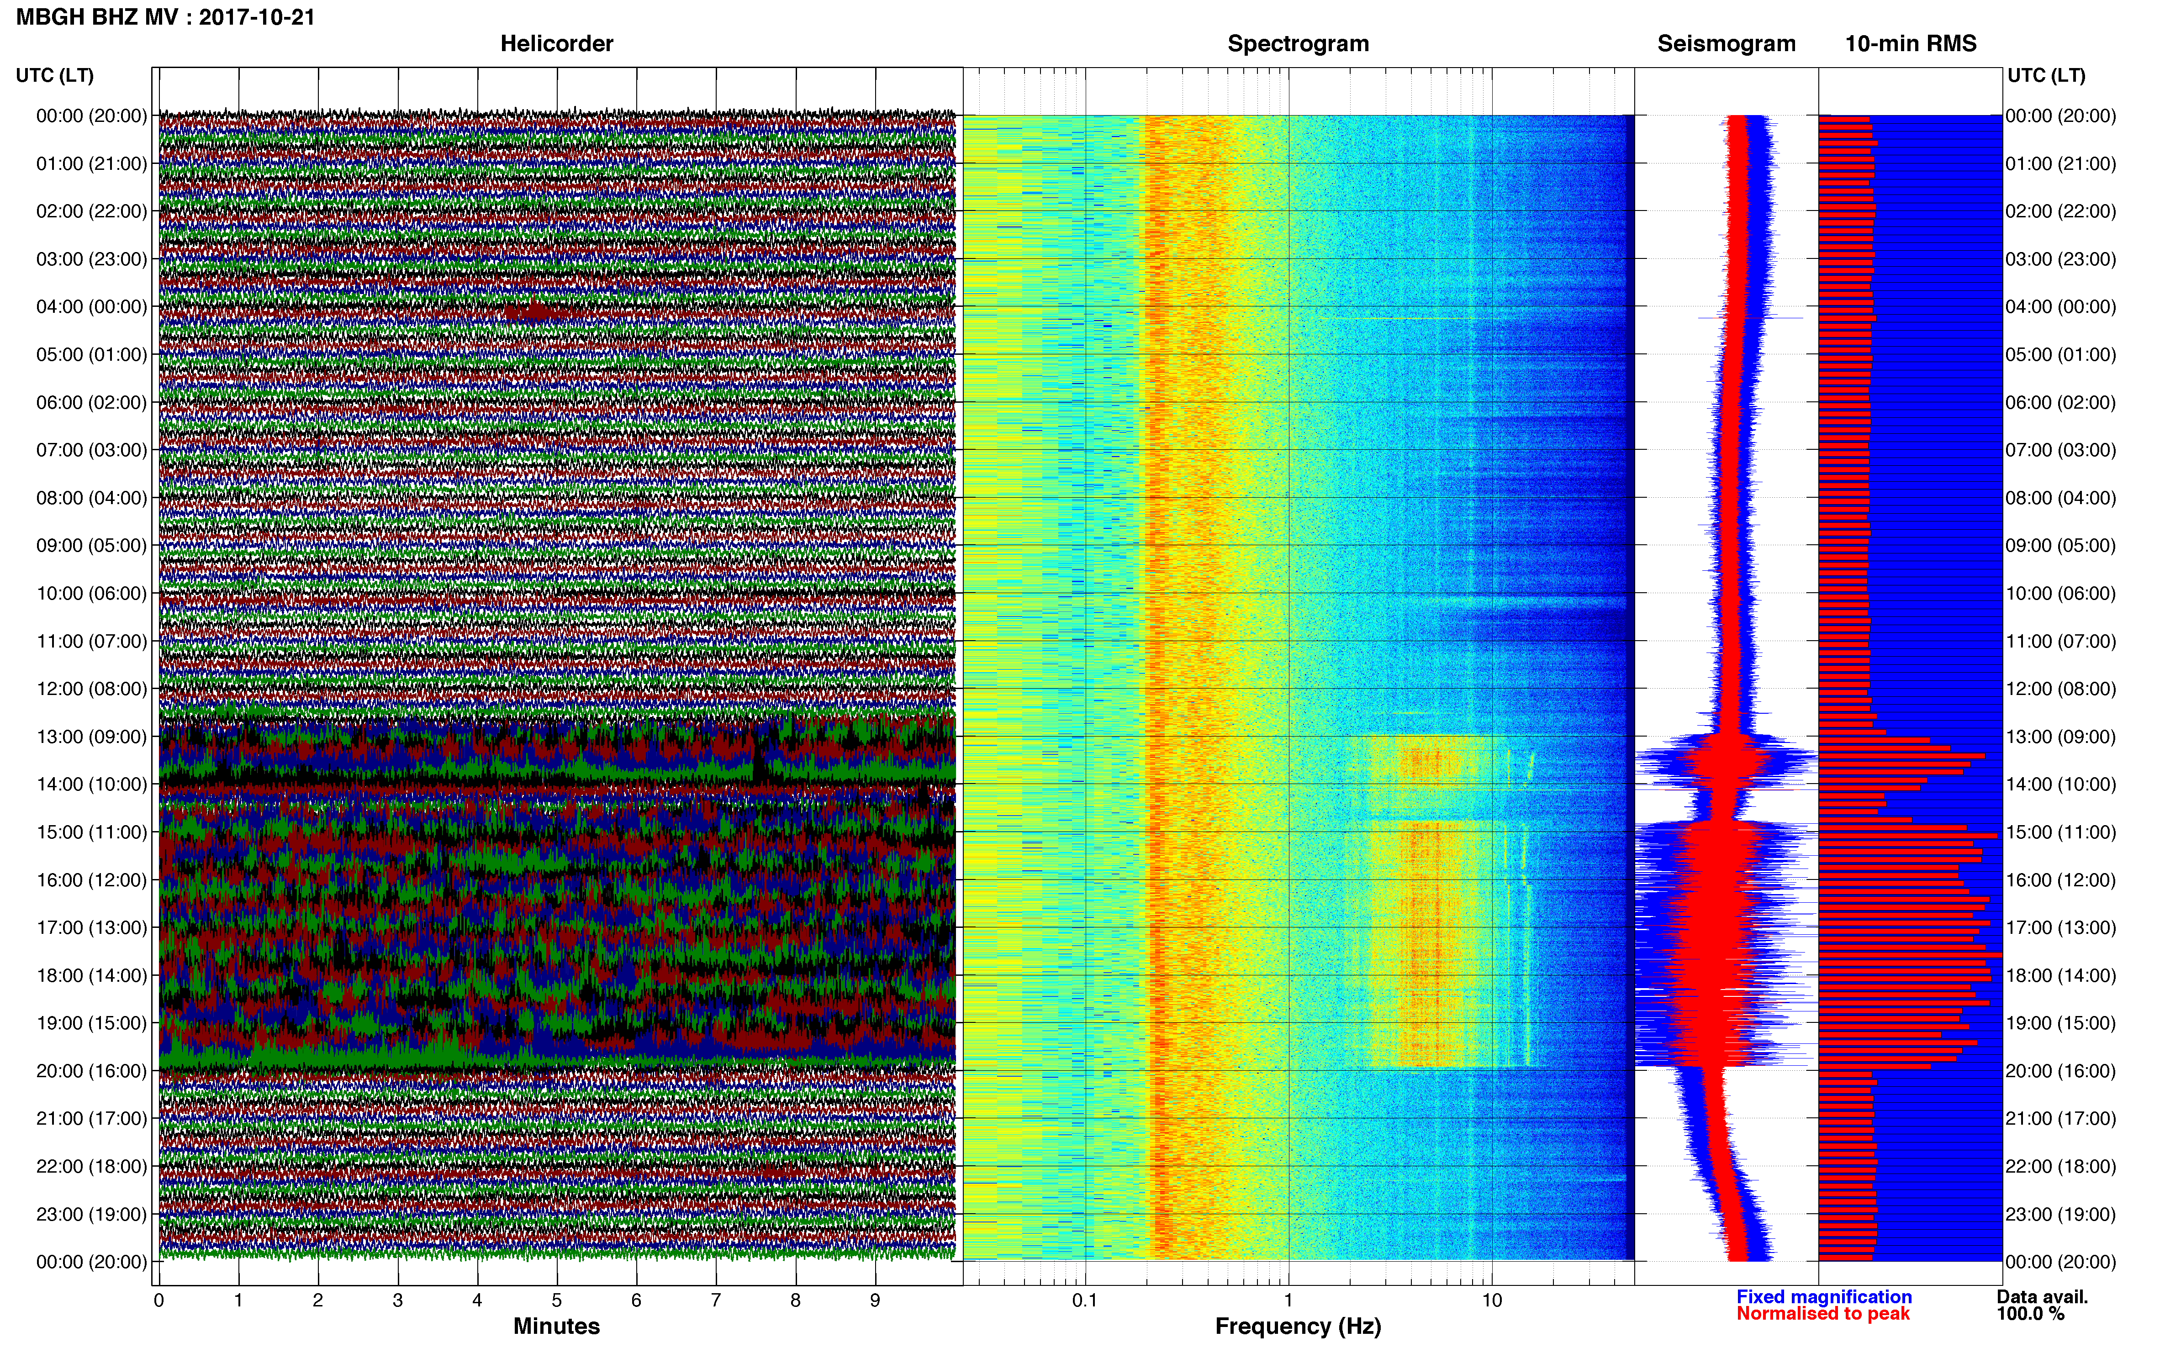Click the "Fixed magnification" legend text

(x=1824, y=1297)
